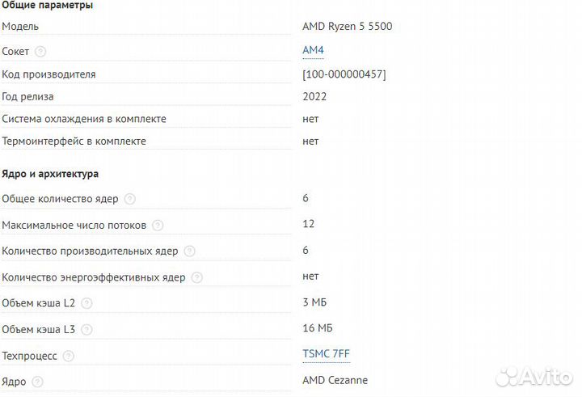The width and height of the screenshot is (582, 397).
Task: Click the Модель row label
Action: [x=20, y=27]
